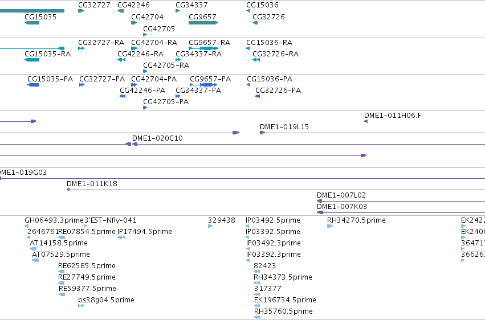Select the AT07529.5prime EST label

(x=61, y=255)
